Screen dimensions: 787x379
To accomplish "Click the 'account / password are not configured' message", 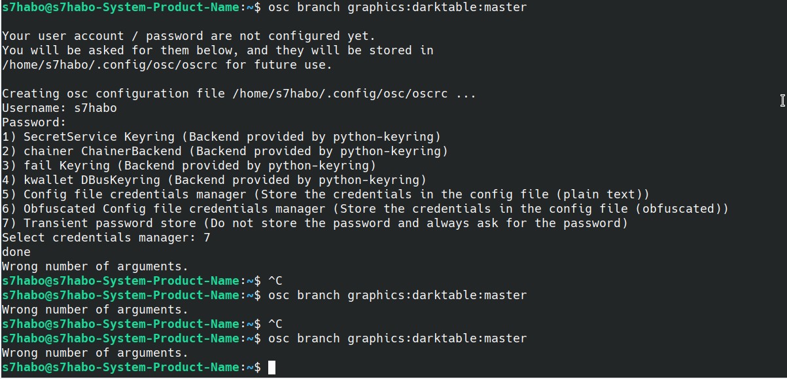I will [x=188, y=36].
